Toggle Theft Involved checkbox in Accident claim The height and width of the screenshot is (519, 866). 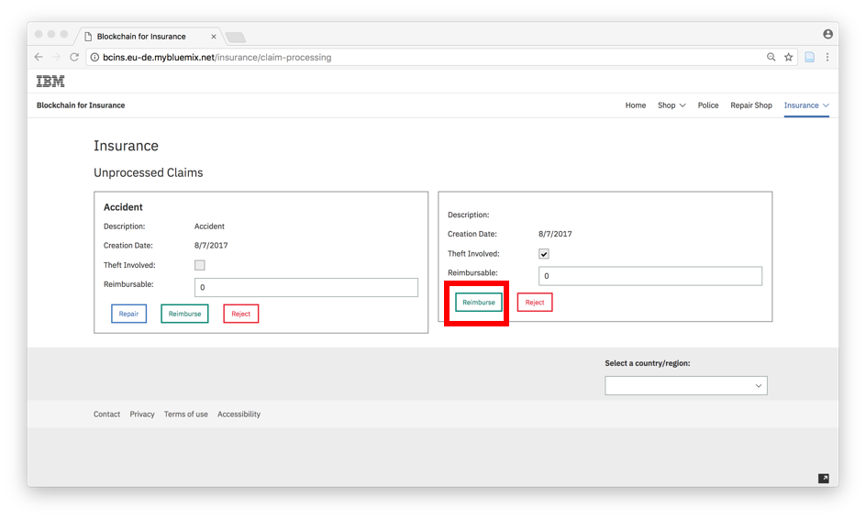coord(200,265)
